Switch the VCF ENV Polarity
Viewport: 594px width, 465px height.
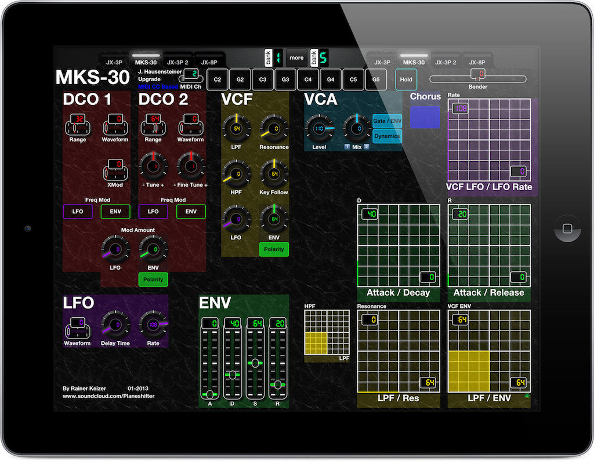tap(274, 249)
